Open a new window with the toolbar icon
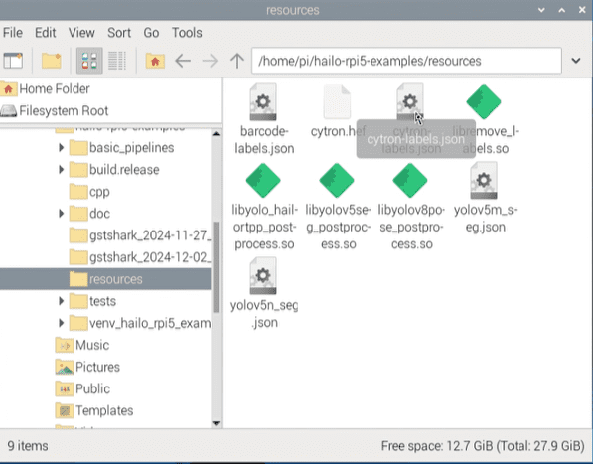 13,61
